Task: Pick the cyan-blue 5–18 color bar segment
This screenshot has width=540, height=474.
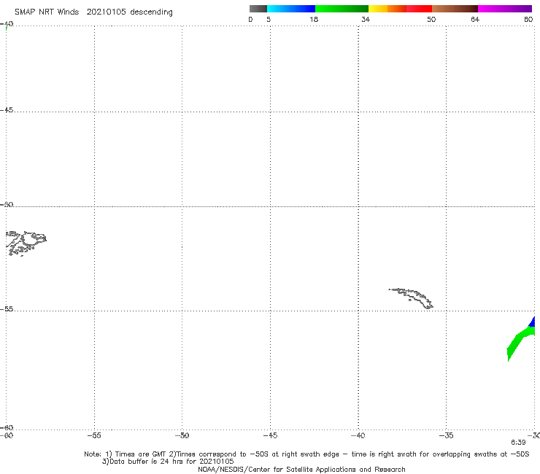Action: 291,9
